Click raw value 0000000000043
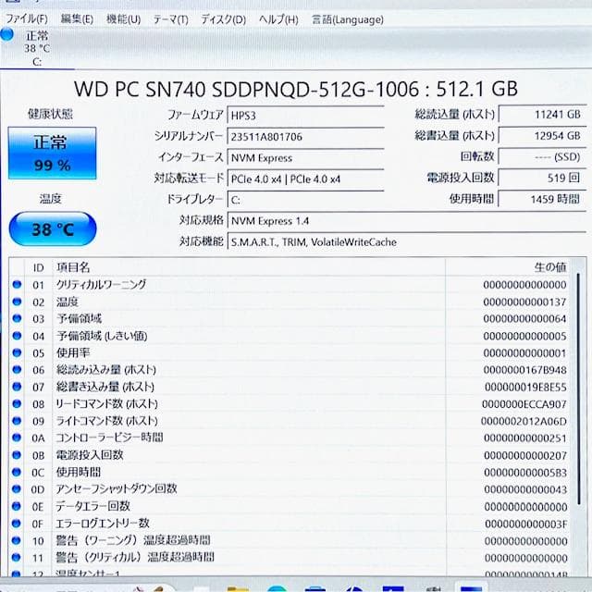592x592 pixels. [x=525, y=489]
